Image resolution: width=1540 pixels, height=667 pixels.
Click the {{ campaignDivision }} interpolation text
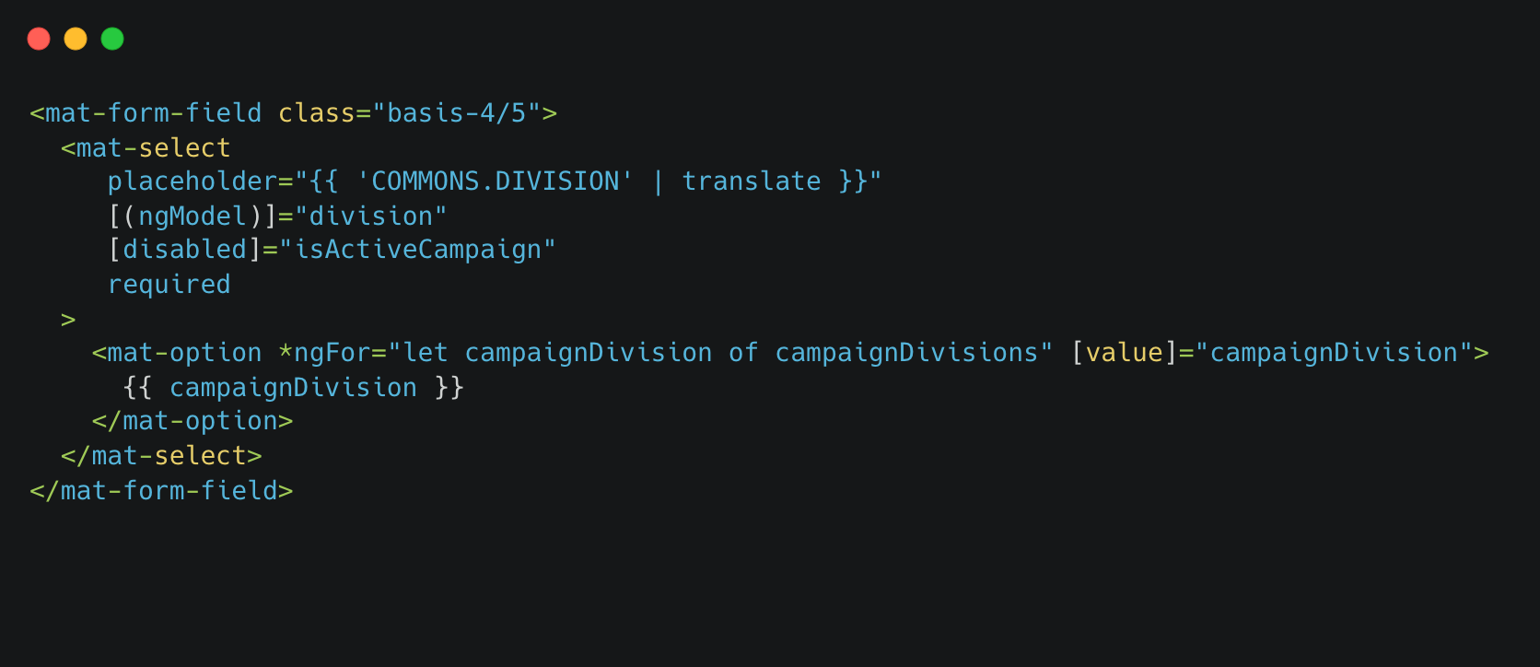294,387
